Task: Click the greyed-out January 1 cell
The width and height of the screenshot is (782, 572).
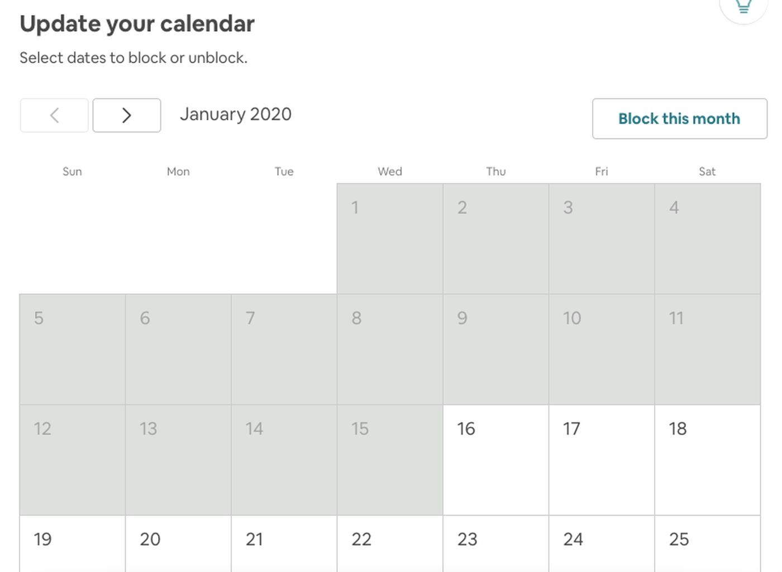Action: pos(390,239)
